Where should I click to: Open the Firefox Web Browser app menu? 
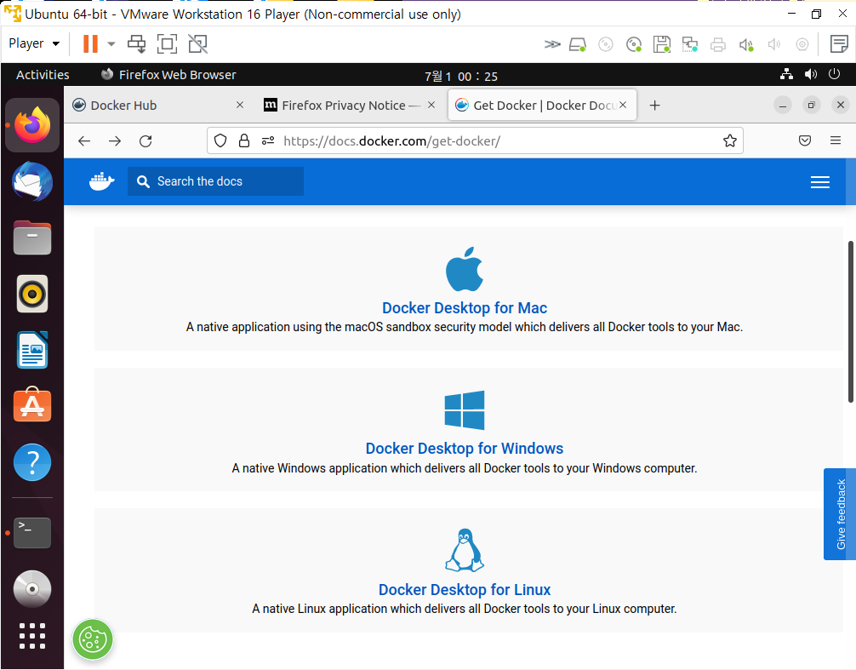168,75
